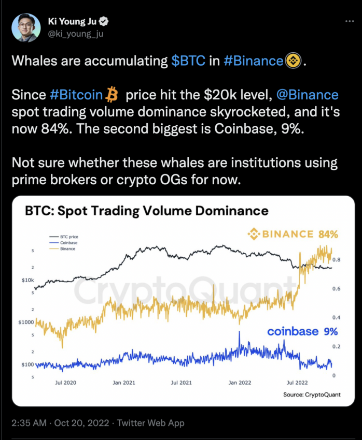This screenshot has width=362, height=440.
Task: Open the @Binance mention link
Action: coord(307,95)
